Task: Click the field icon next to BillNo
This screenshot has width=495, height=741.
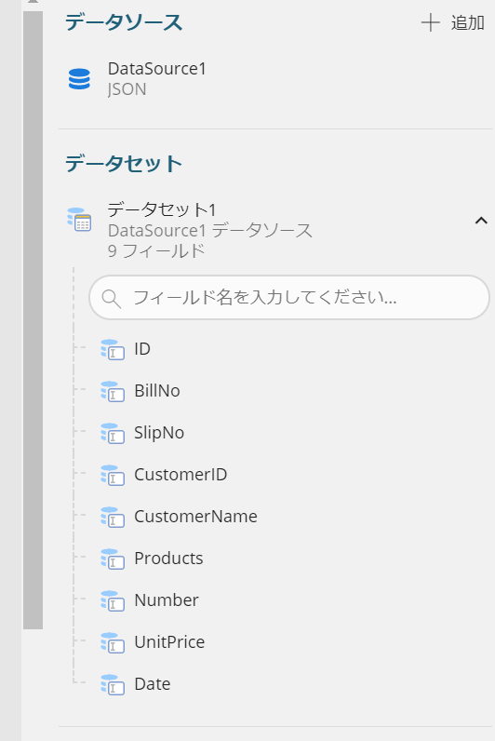Action: pyautogui.click(x=113, y=391)
